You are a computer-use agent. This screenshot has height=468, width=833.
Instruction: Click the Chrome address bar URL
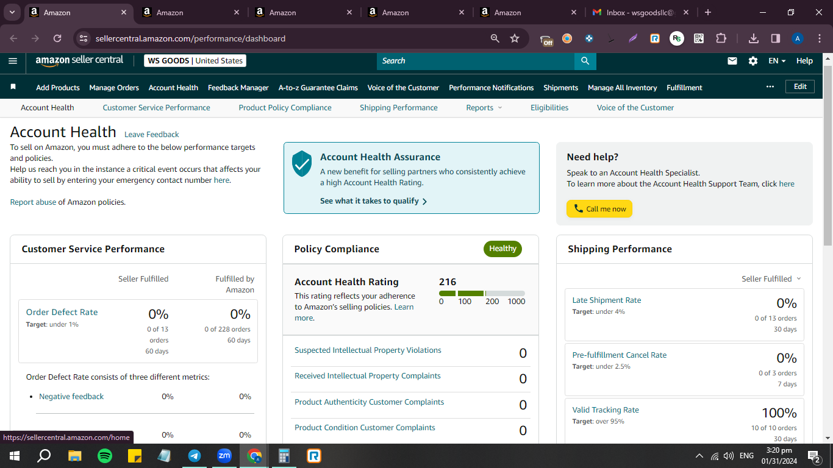click(x=190, y=38)
